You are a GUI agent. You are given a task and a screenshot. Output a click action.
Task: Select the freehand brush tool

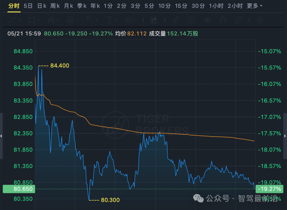click(175, 20)
